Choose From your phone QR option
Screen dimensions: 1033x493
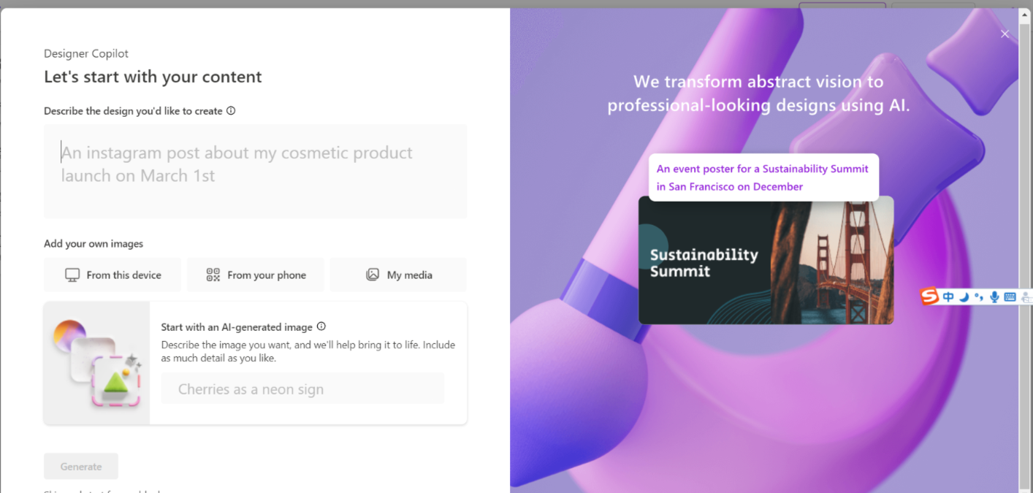[x=256, y=275]
